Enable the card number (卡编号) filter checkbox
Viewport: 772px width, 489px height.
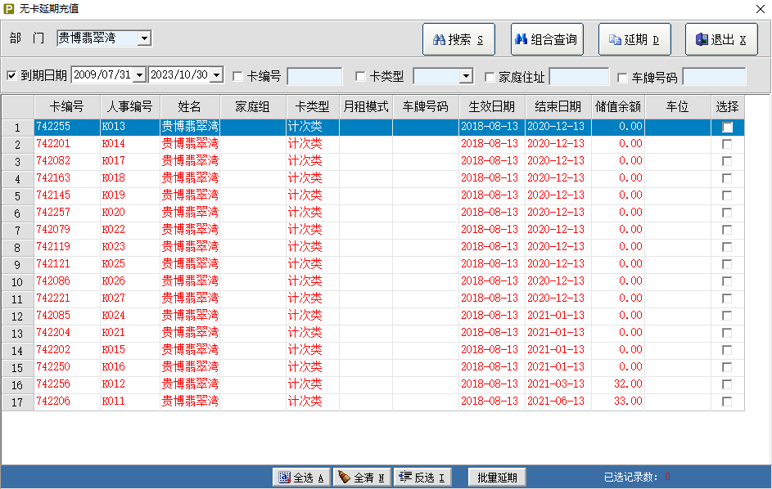click(x=238, y=77)
